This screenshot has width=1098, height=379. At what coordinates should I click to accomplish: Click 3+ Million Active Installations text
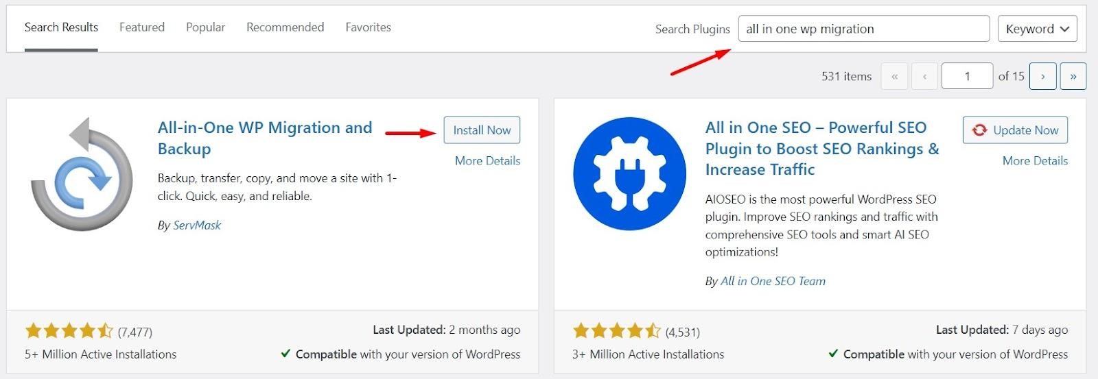(648, 354)
